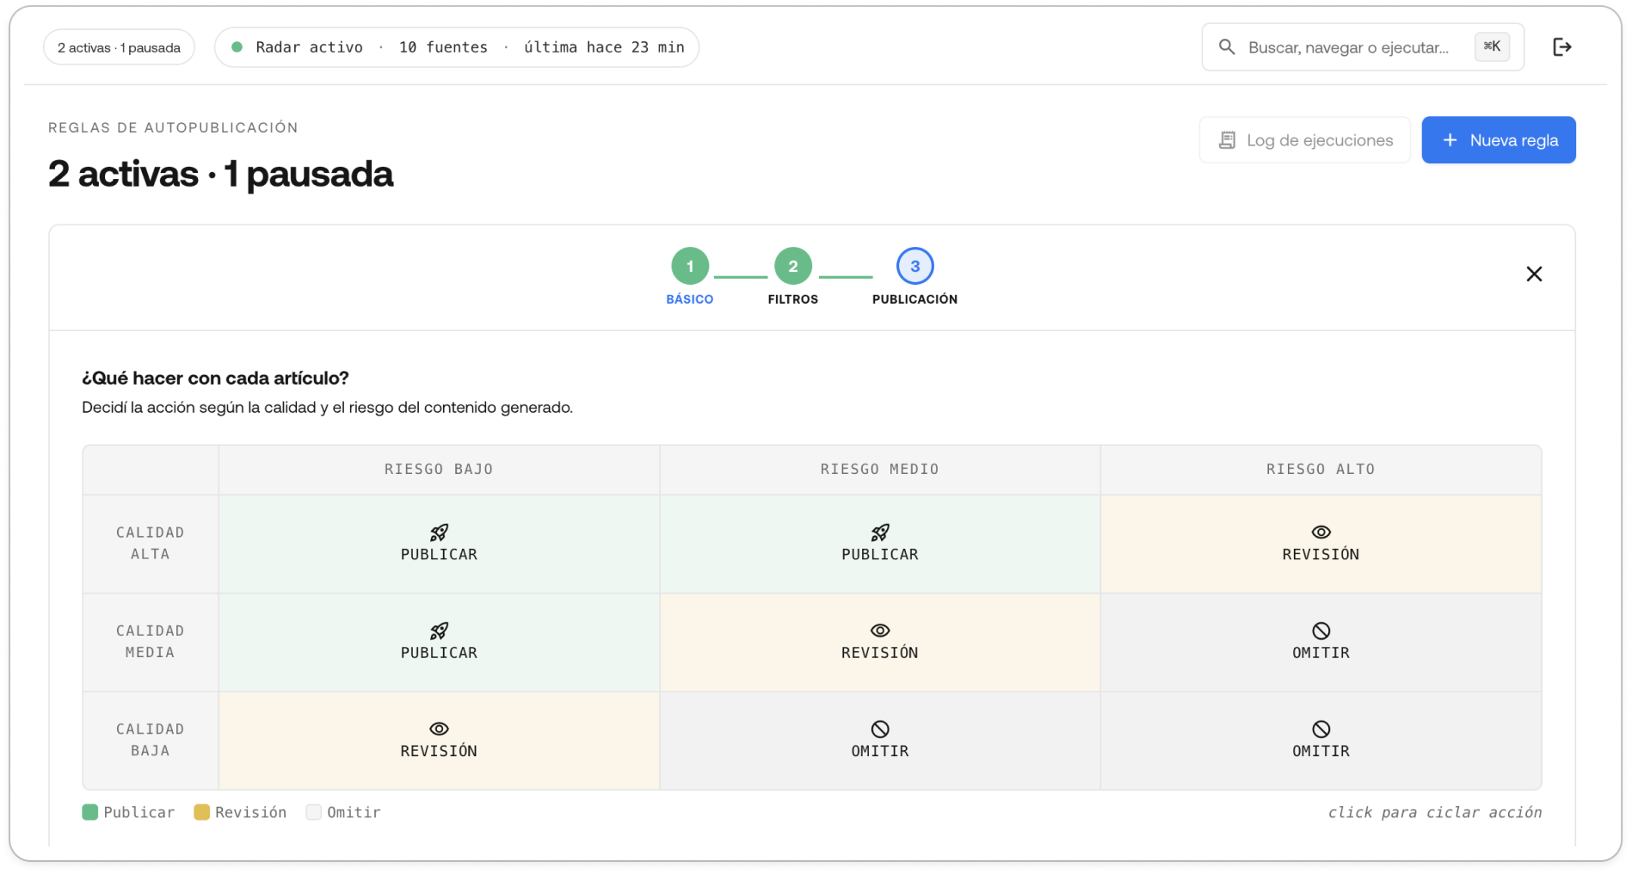Click the green Publicar legend swatch

89,812
